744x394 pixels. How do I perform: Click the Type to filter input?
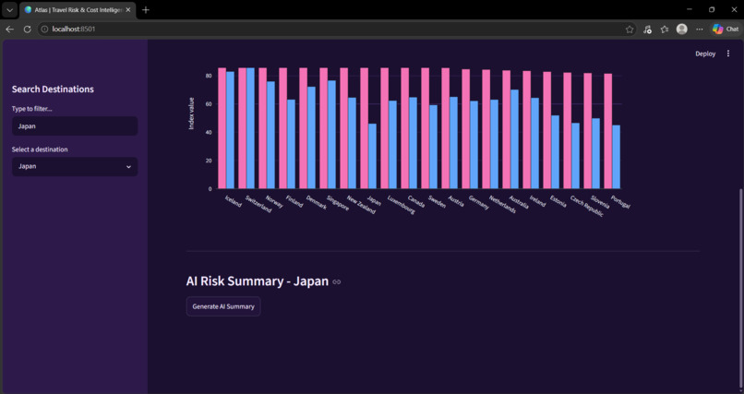click(x=75, y=126)
